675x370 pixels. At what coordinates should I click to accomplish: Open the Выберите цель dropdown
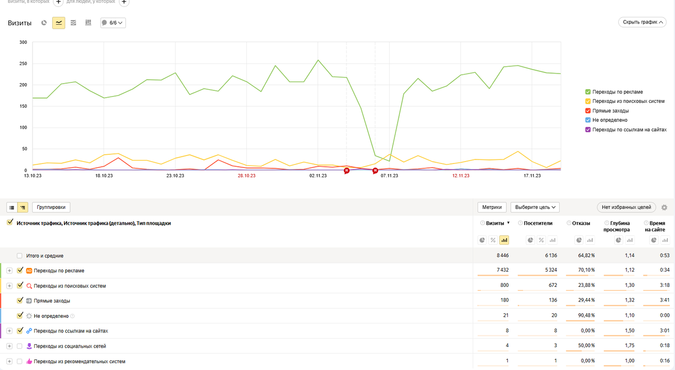535,207
